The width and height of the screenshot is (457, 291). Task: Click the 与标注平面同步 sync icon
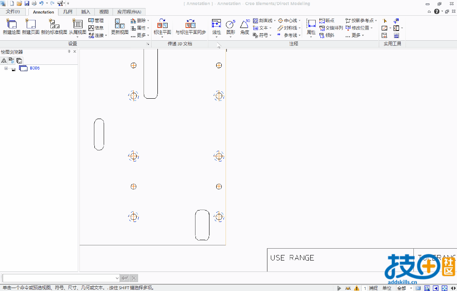click(190, 24)
